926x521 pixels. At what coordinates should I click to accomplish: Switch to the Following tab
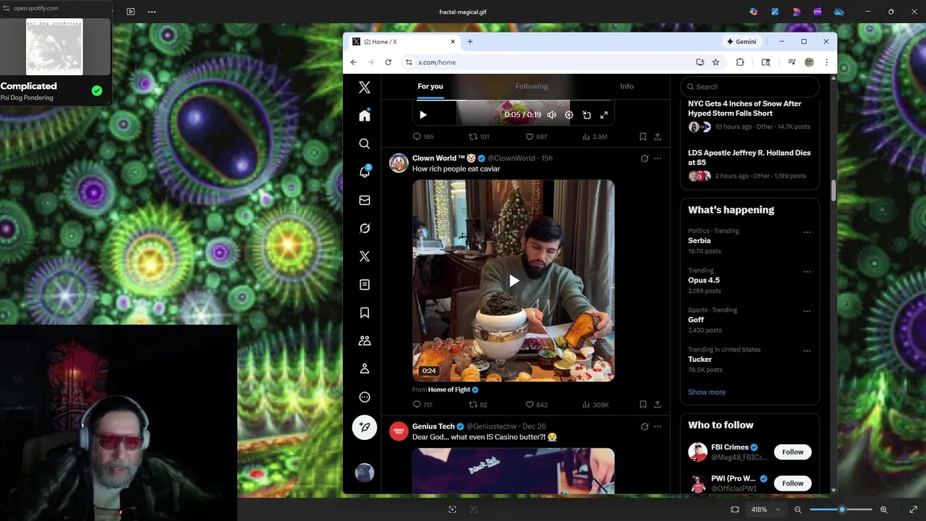[x=532, y=86]
